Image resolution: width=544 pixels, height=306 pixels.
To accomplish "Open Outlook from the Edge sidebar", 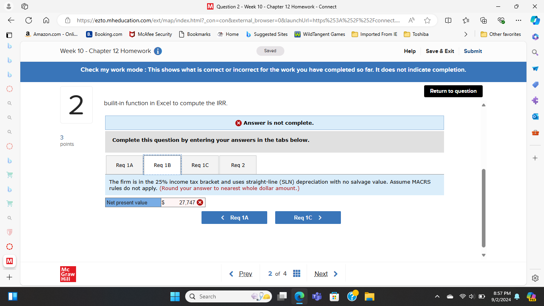I will coord(535,116).
